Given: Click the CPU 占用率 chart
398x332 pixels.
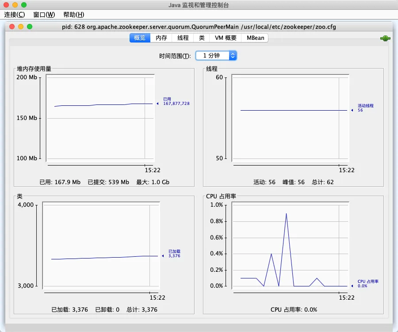Looking at the screenshot, I should pos(291,246).
